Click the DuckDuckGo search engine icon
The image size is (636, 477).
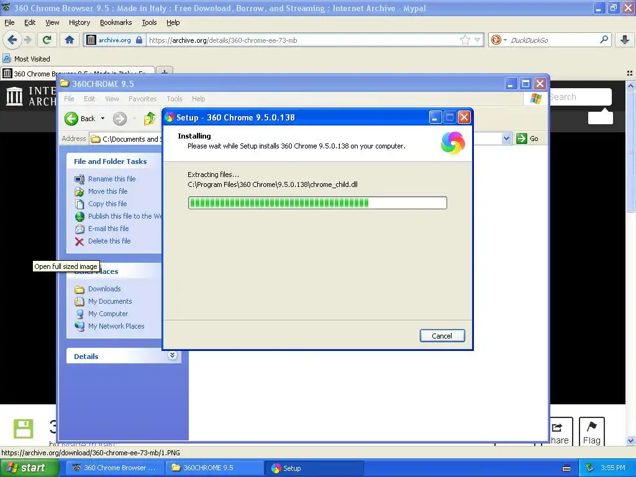[496, 40]
